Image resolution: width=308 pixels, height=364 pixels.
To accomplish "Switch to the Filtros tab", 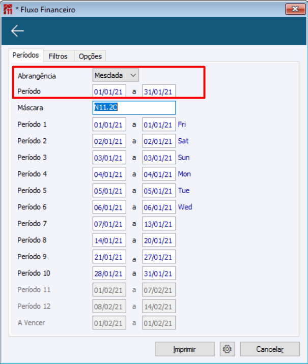I will 58,56.
